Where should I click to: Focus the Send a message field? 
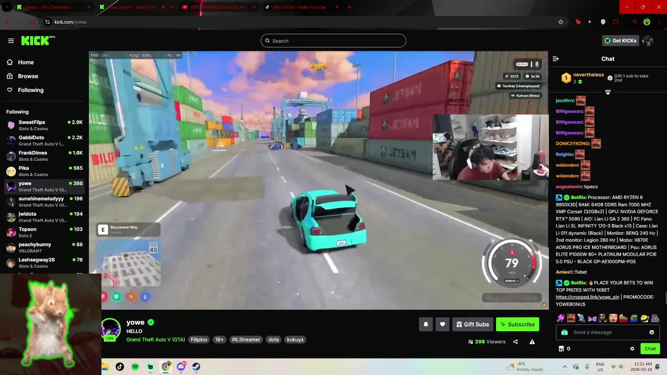608,332
